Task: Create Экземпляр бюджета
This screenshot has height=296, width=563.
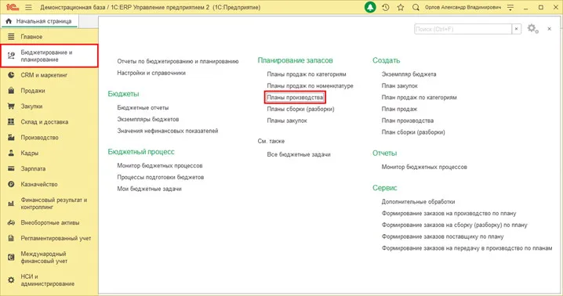Action: pyautogui.click(x=409, y=74)
